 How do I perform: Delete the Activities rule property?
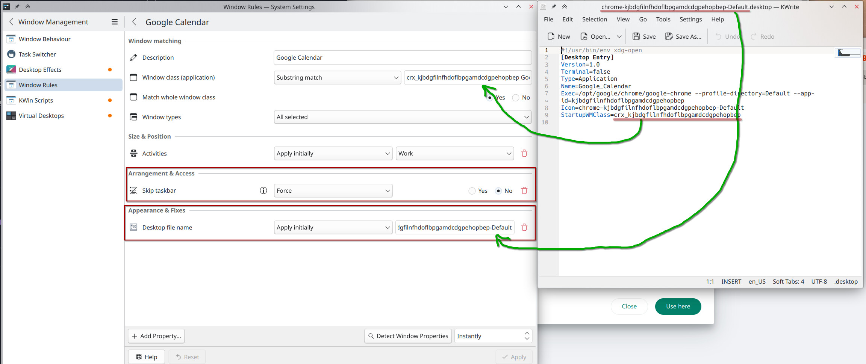point(524,153)
